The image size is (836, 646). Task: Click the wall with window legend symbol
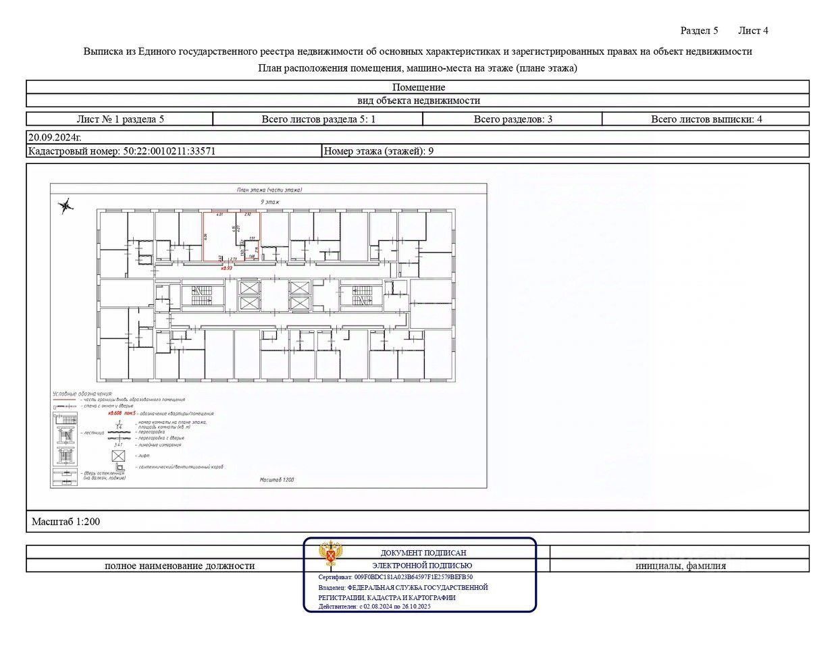click(65, 406)
